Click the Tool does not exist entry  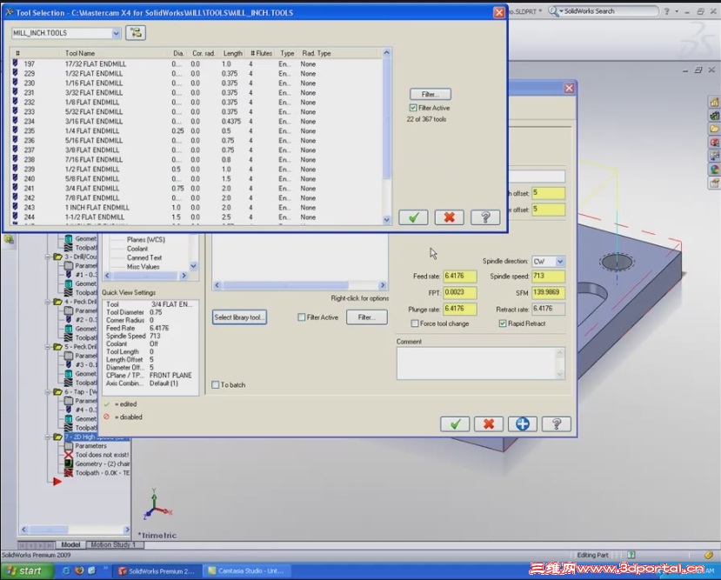tap(102, 455)
